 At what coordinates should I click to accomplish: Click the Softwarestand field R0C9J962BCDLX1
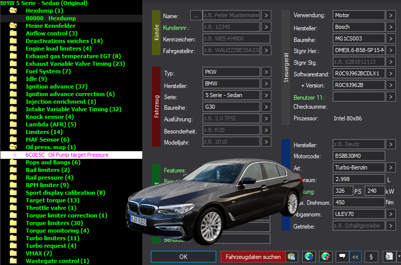click(x=359, y=74)
